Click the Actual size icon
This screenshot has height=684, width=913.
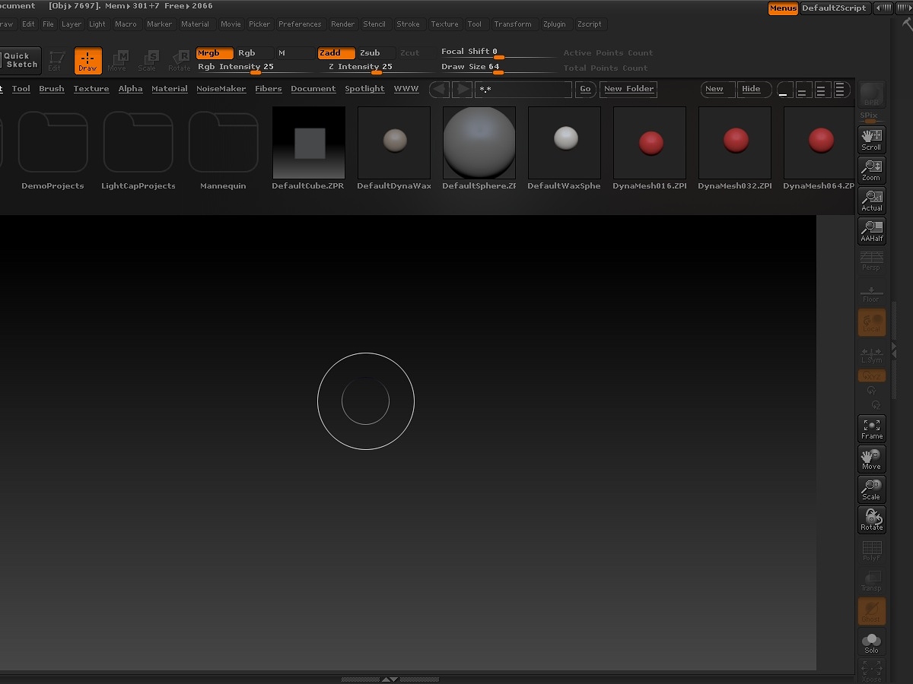871,201
